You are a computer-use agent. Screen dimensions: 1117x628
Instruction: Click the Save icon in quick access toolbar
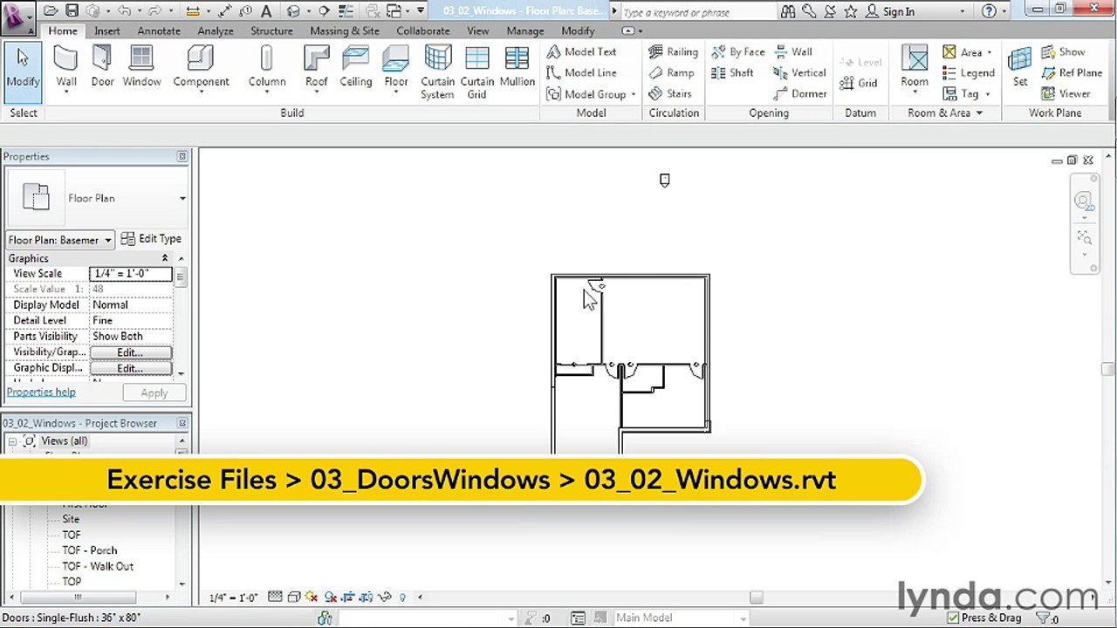tap(72, 11)
